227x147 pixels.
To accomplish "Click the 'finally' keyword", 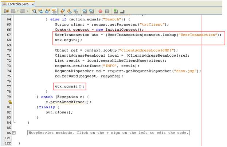I will click(x=47, y=107).
